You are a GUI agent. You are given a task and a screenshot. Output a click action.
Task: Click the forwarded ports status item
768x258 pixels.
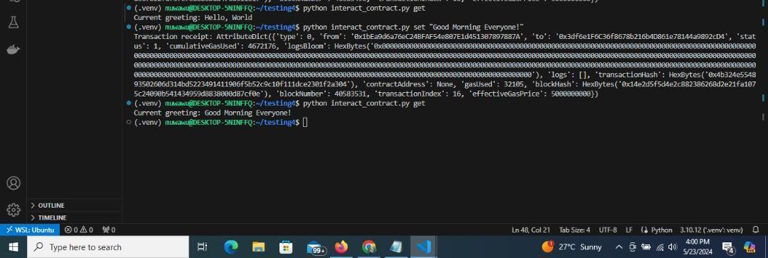[x=109, y=230]
